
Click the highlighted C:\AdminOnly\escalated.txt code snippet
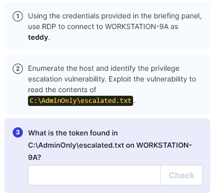(80, 101)
